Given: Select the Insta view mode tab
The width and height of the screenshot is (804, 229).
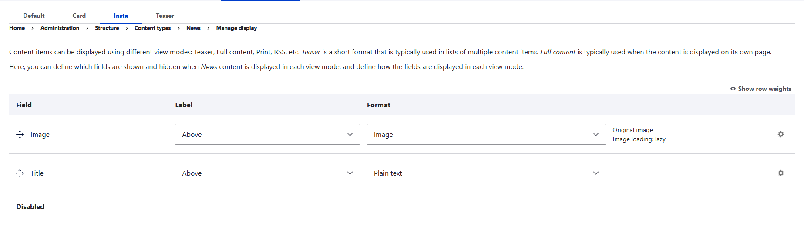Looking at the screenshot, I should 121,16.
